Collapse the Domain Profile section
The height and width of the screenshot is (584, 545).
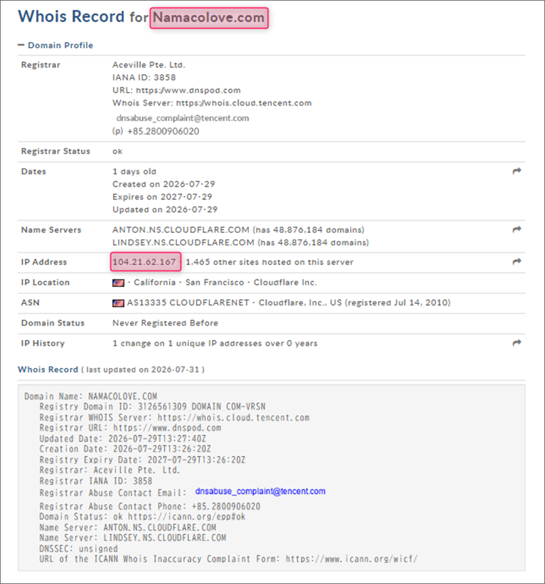[55, 45]
